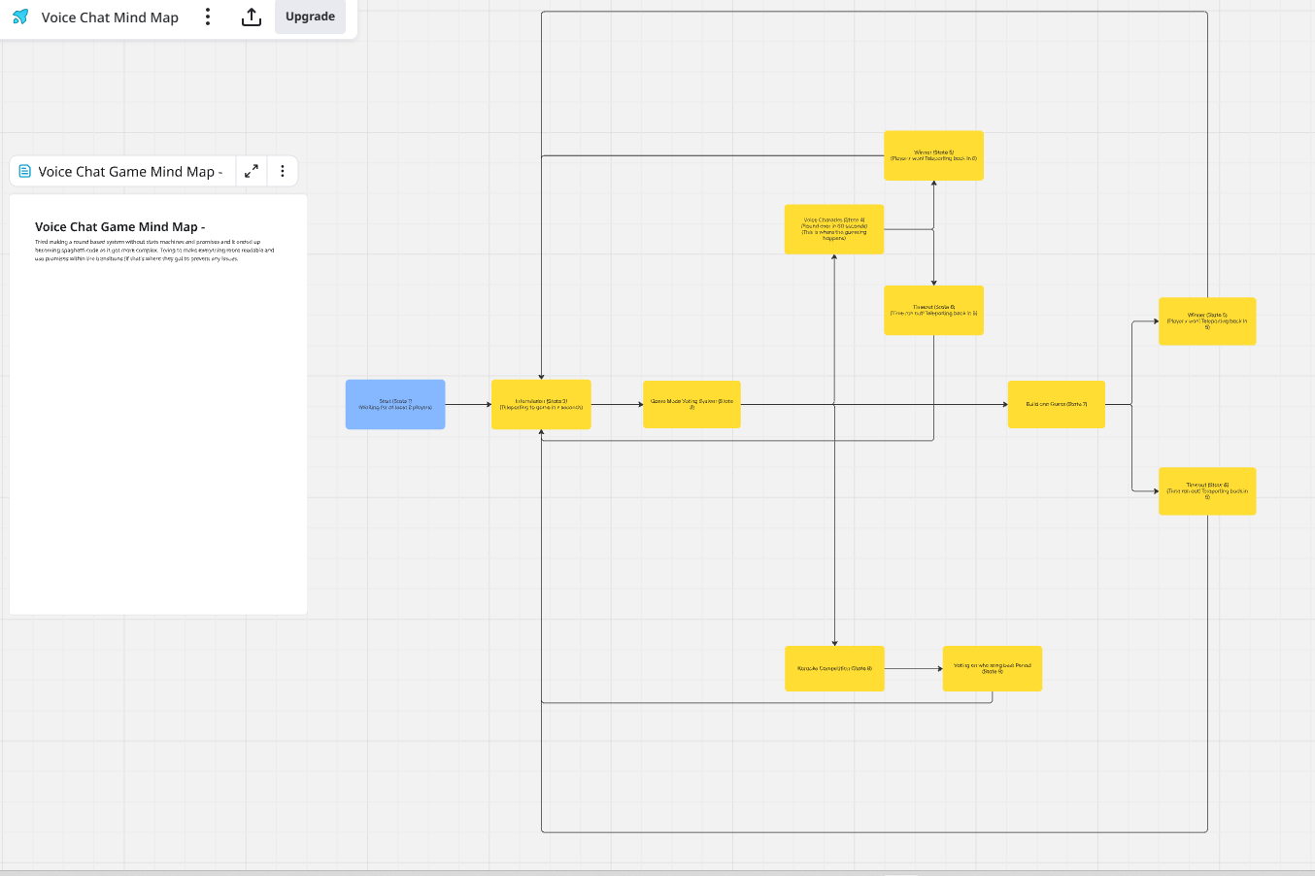
Task: Click the Miro rocket logo icon
Action: [20, 17]
